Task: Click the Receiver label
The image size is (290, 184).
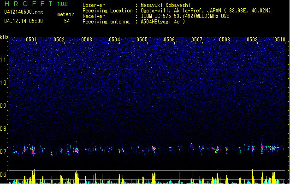Action: [x=94, y=16]
